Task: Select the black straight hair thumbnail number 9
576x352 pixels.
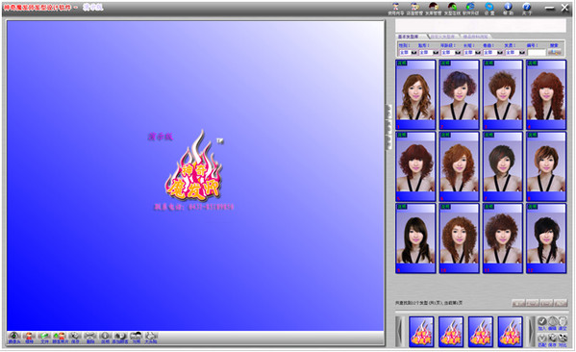Action: (x=415, y=239)
